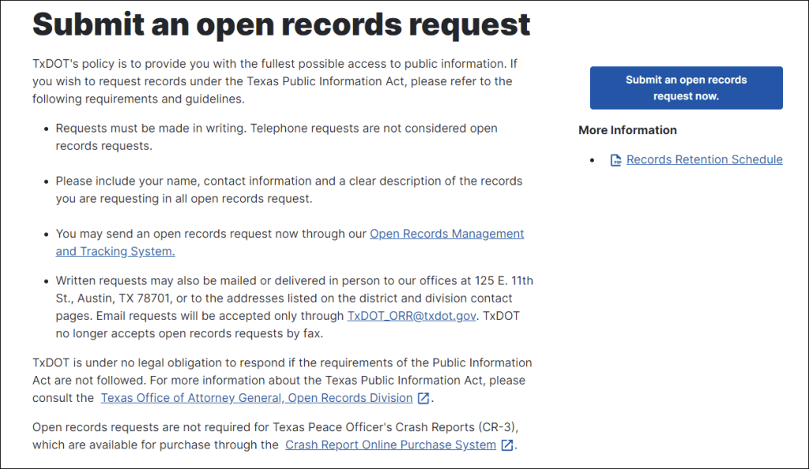Click the TxDOT_ORR@txdot.gov email link
Image resolution: width=809 pixels, height=469 pixels.
[x=411, y=316]
